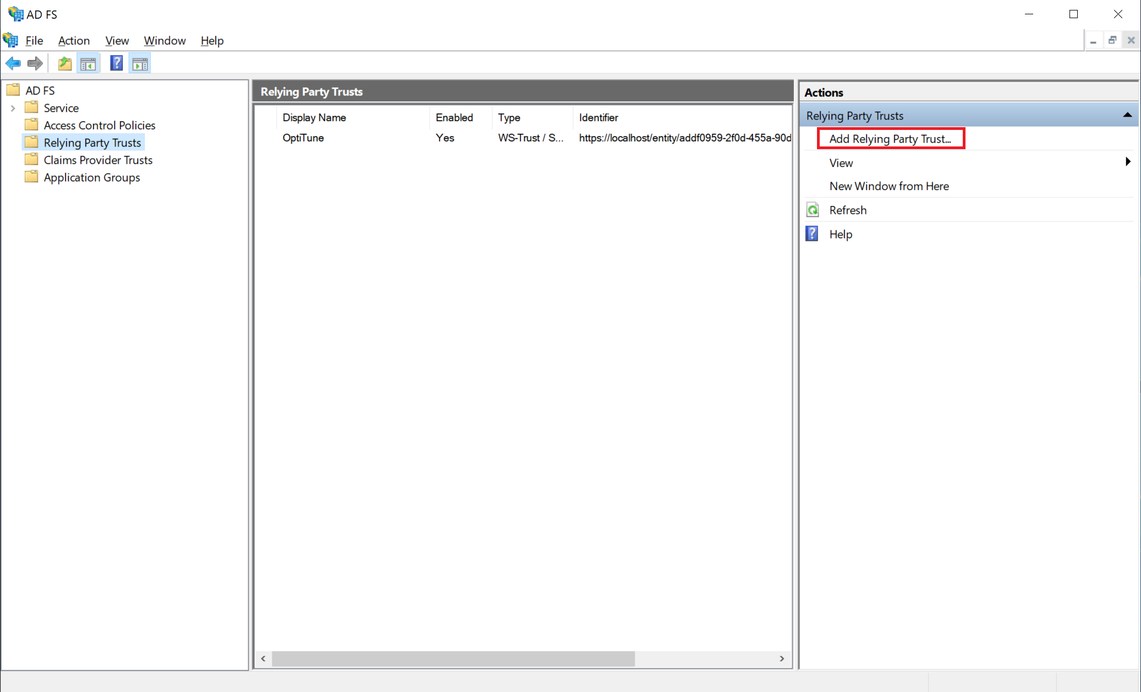
Task: Click the Back arrow toolbar icon
Action: coord(13,64)
